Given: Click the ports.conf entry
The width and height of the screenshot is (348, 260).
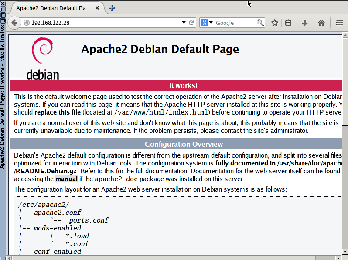Looking at the screenshot, I should coord(89,220).
